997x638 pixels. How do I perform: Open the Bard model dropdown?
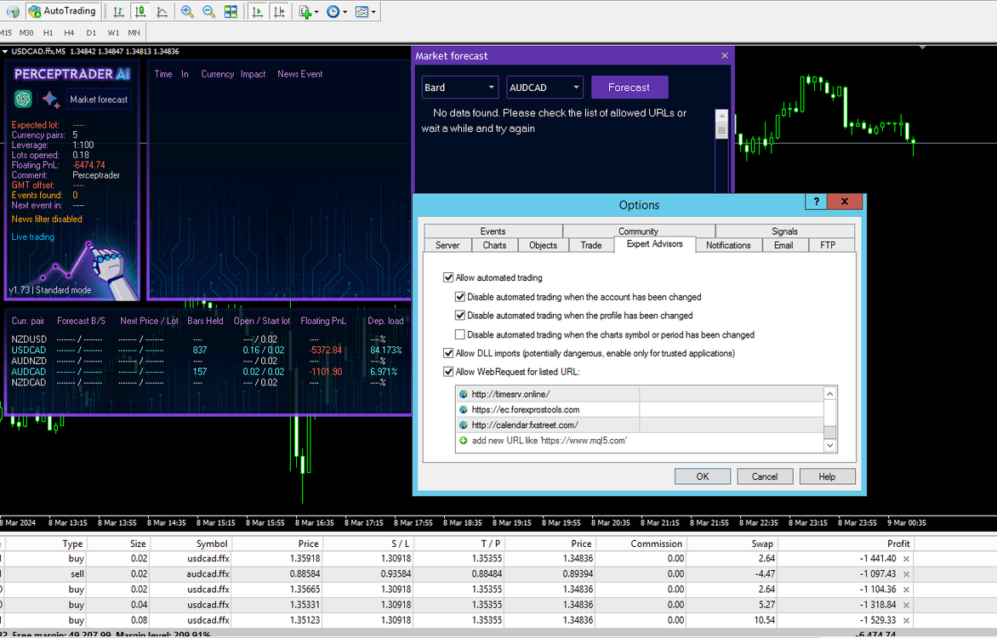coord(460,87)
